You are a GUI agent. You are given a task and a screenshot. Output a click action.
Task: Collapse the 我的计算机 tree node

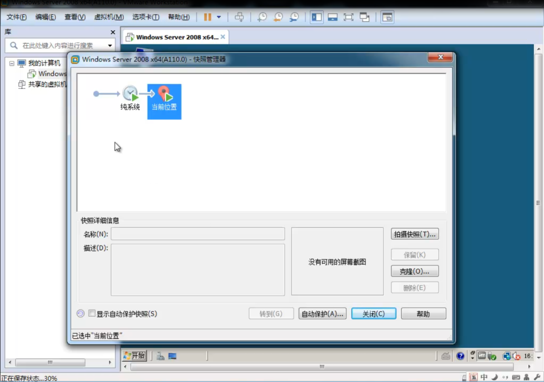click(12, 64)
